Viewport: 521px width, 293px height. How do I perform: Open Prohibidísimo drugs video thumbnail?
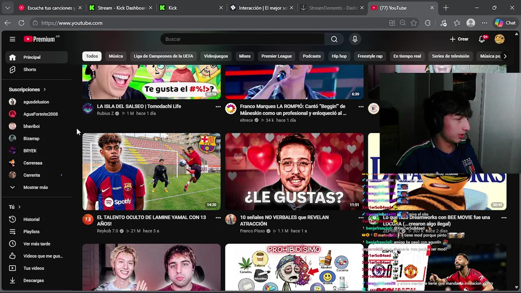tap(294, 267)
